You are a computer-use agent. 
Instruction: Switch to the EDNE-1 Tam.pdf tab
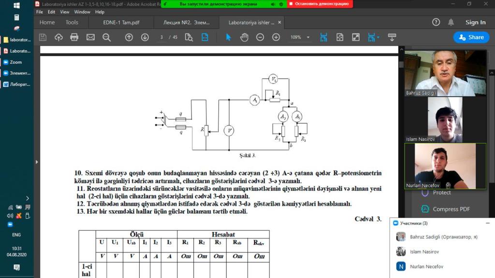(x=121, y=22)
